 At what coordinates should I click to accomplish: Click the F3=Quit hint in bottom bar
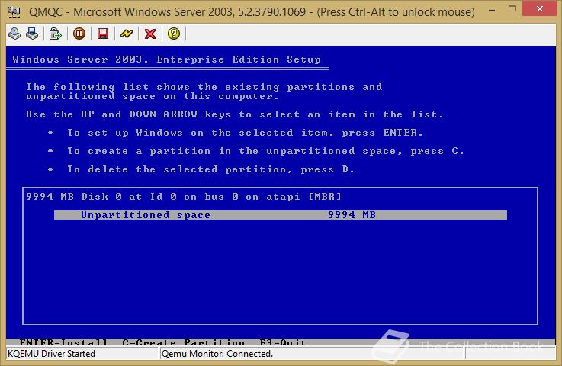pos(283,342)
